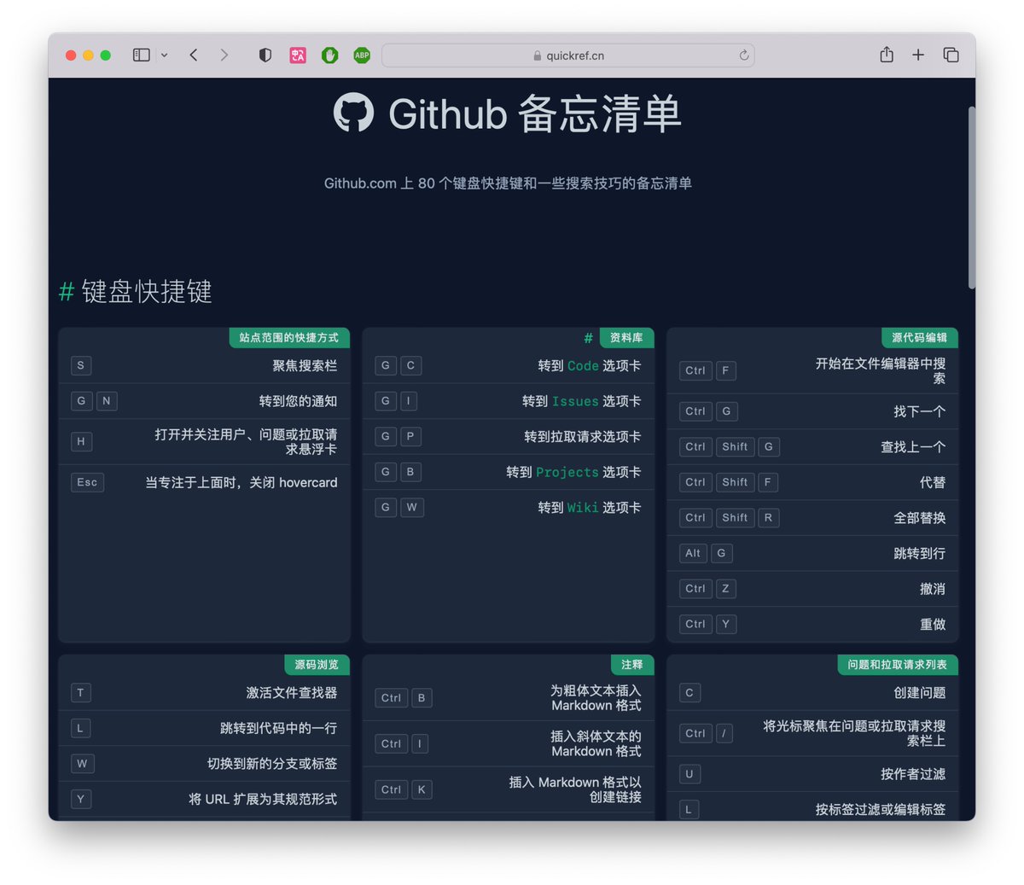Click the subtitle about 80 个键盘快捷键
The width and height of the screenshot is (1024, 885).
(508, 183)
